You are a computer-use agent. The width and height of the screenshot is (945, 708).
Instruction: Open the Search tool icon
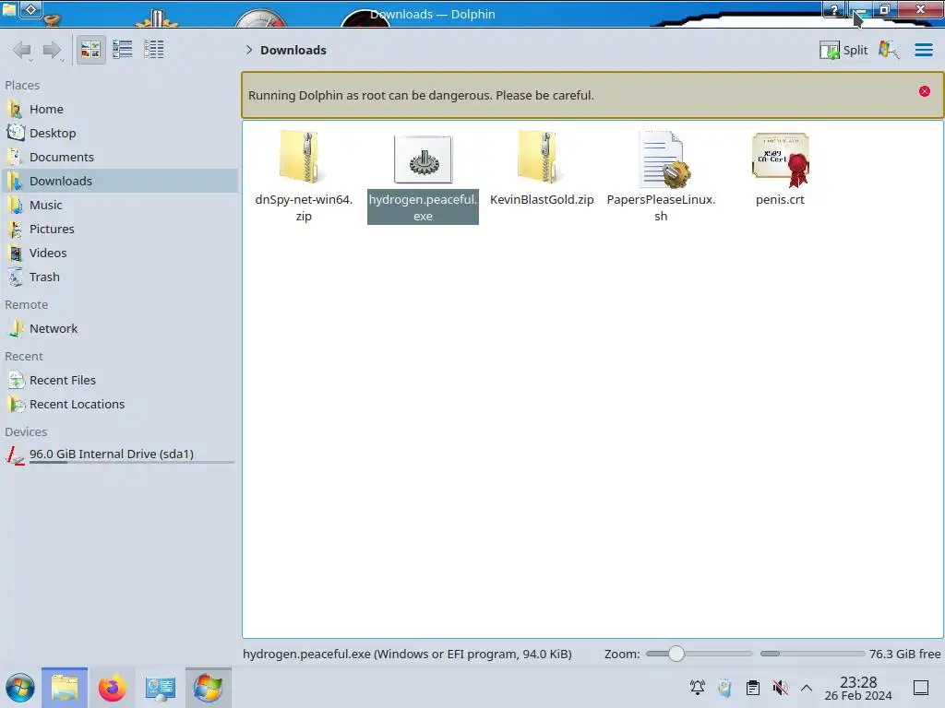[x=889, y=50]
